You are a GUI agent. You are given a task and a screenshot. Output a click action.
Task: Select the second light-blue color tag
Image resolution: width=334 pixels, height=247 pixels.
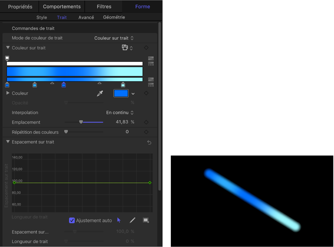point(35,85)
